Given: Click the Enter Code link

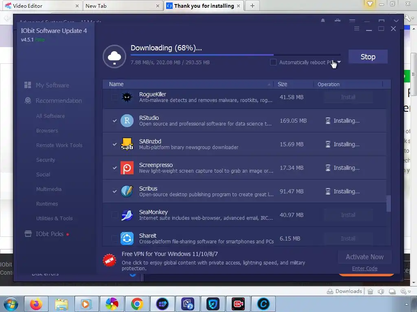Looking at the screenshot, I should (364, 269).
